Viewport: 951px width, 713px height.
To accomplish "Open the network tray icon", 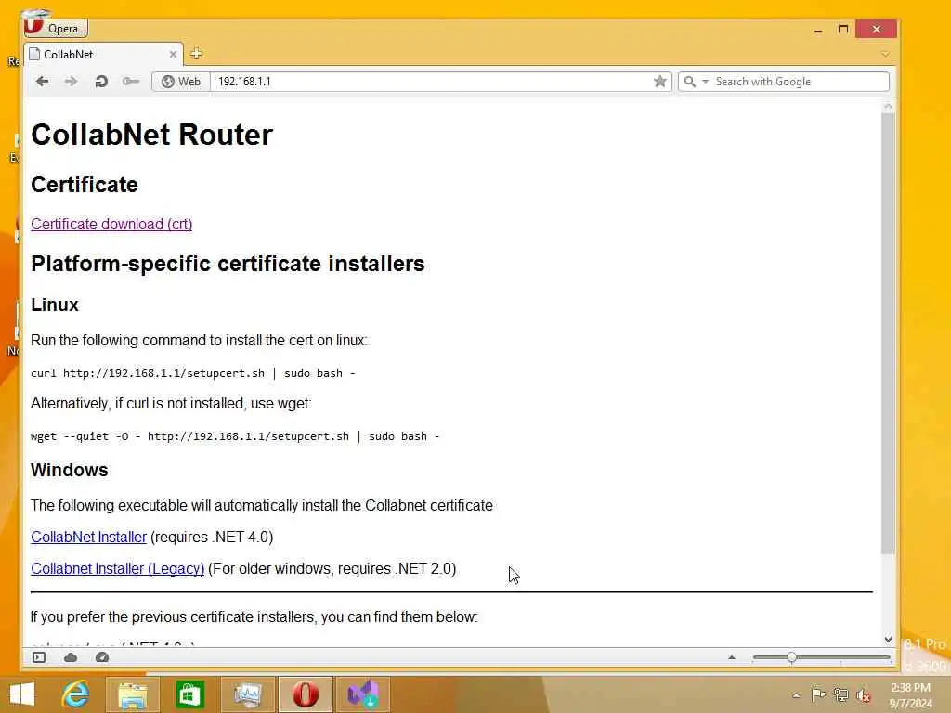I will (x=840, y=694).
